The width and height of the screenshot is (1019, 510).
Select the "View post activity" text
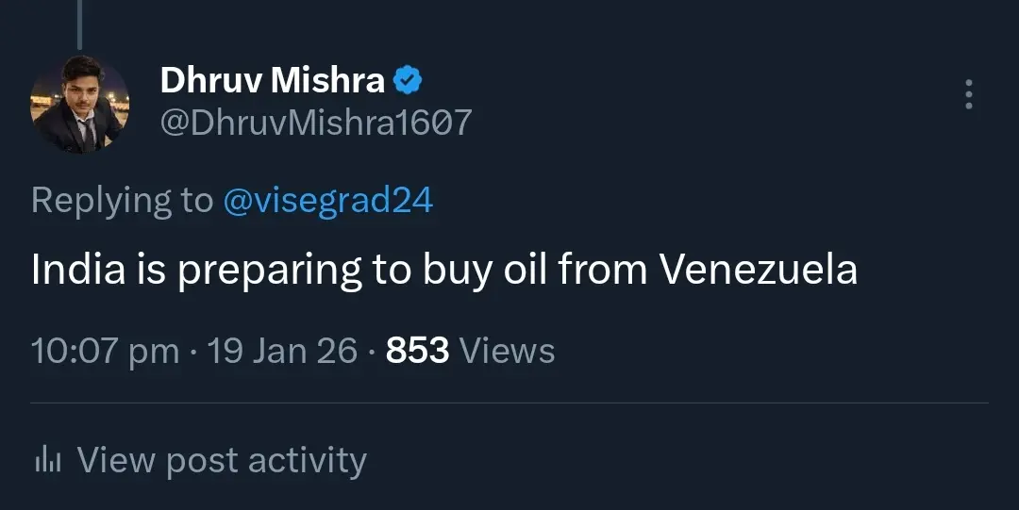222,460
